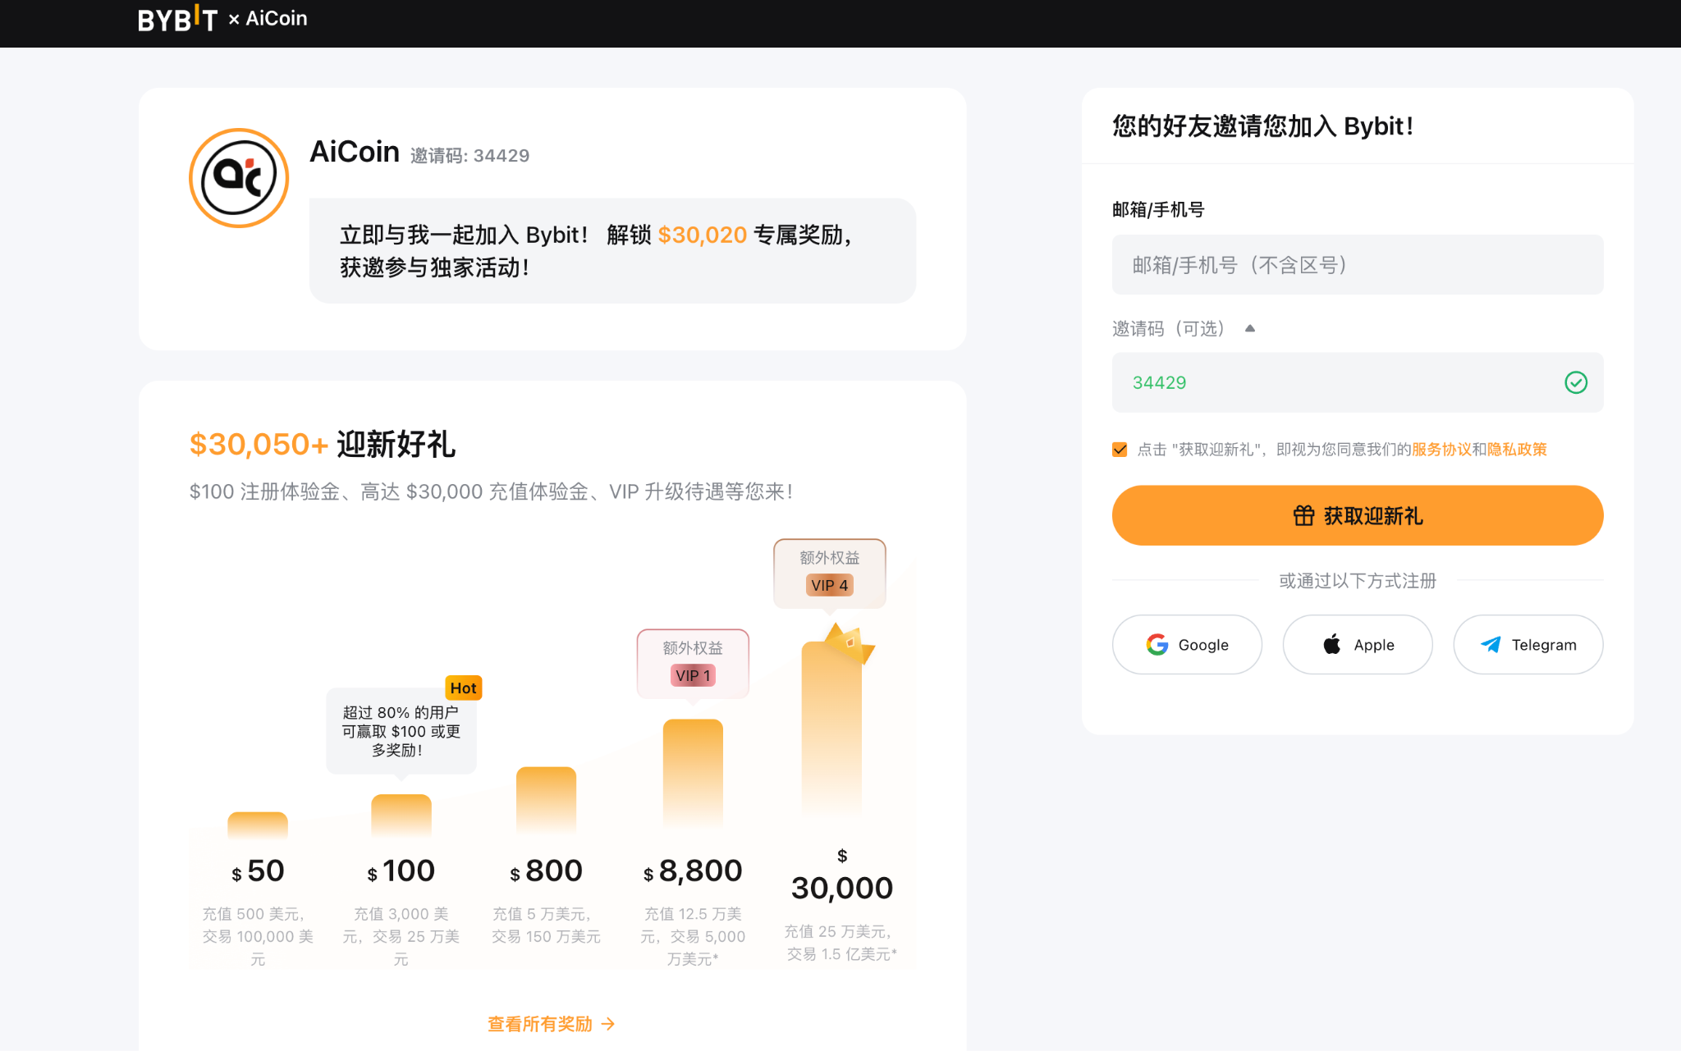Click the 或通过以下方式注册 divider text
This screenshot has height=1051, width=1681.
[x=1358, y=581]
